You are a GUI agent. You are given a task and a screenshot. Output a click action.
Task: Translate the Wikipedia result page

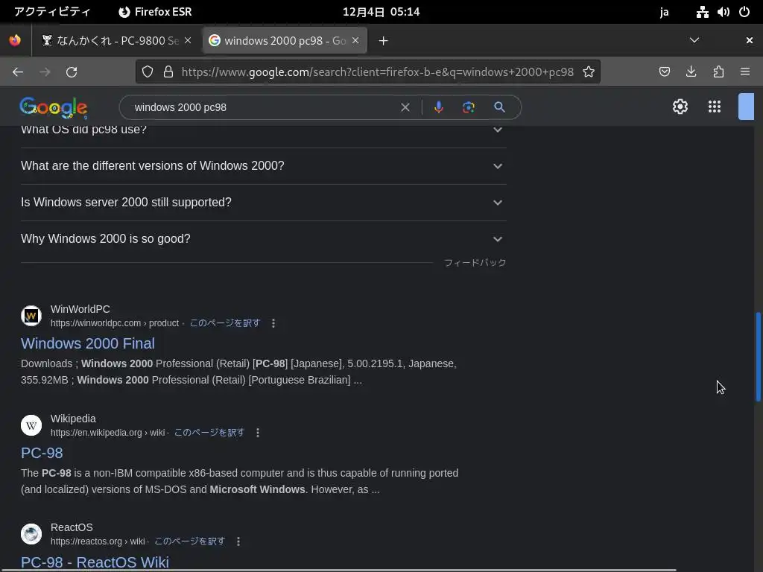point(209,433)
